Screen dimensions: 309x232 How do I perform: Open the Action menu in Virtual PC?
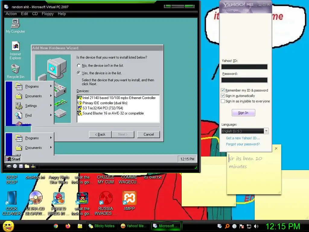click(11, 14)
